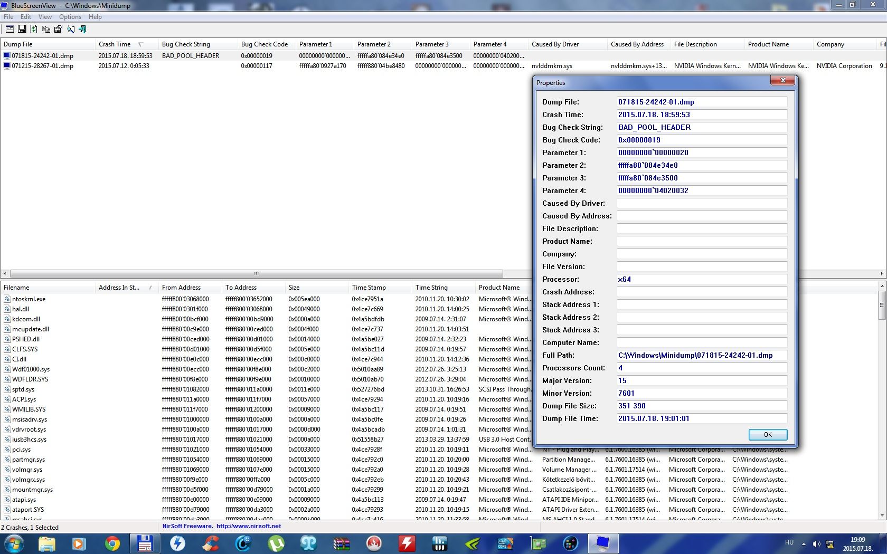Click the Dump File Size field
Viewport: 887px width, 554px height.
click(702, 406)
